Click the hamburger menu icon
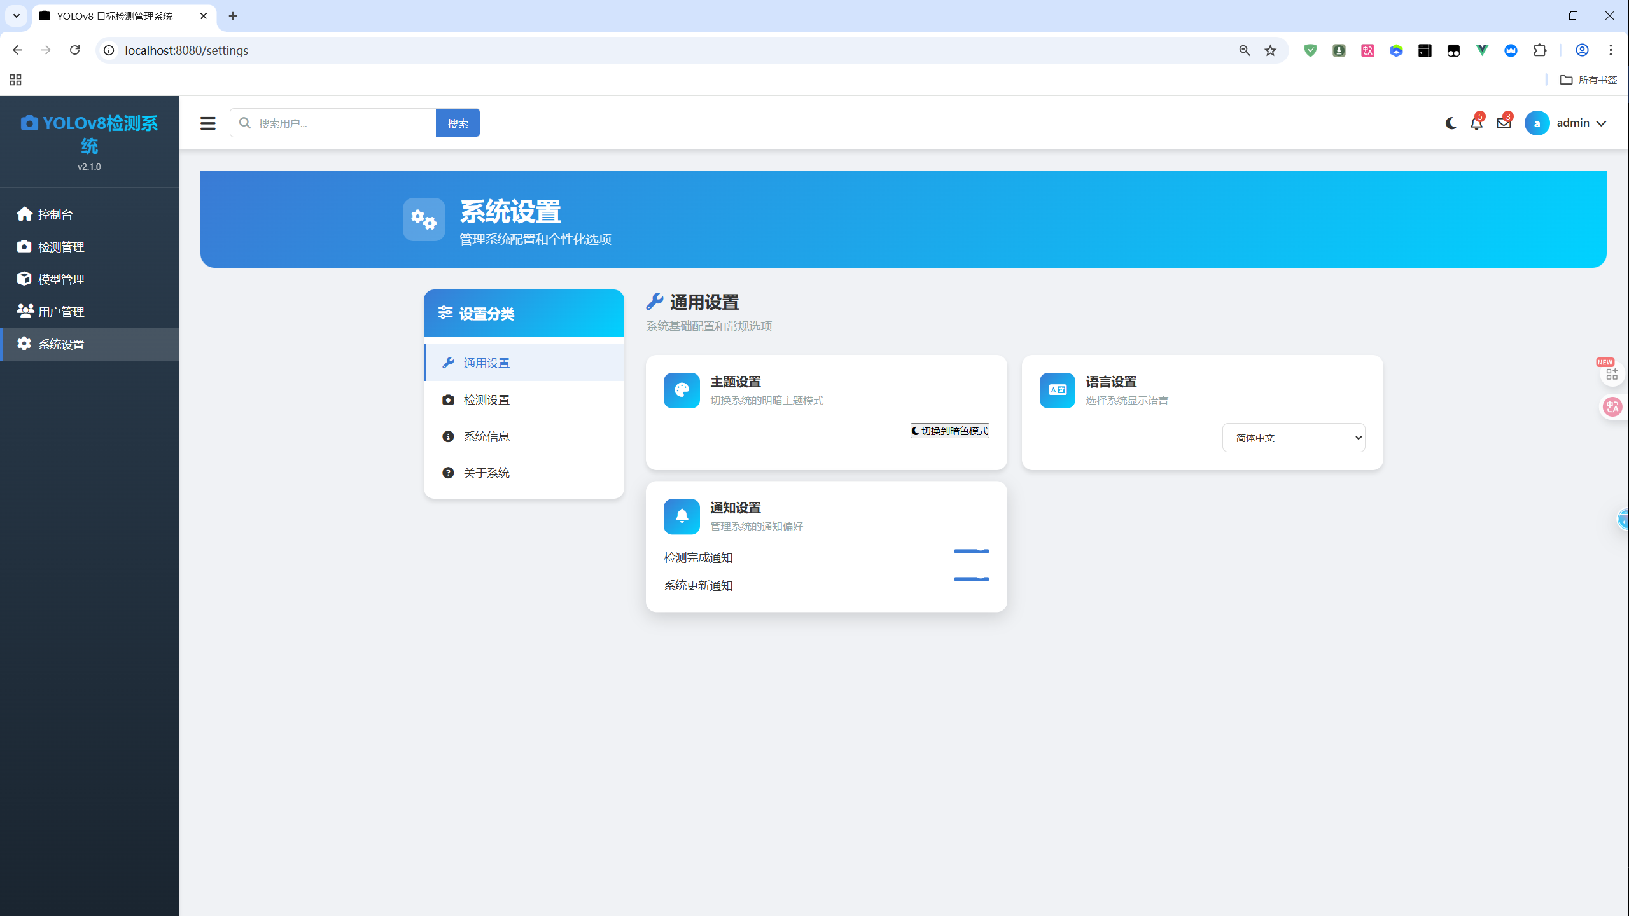The image size is (1629, 916). coord(207,123)
